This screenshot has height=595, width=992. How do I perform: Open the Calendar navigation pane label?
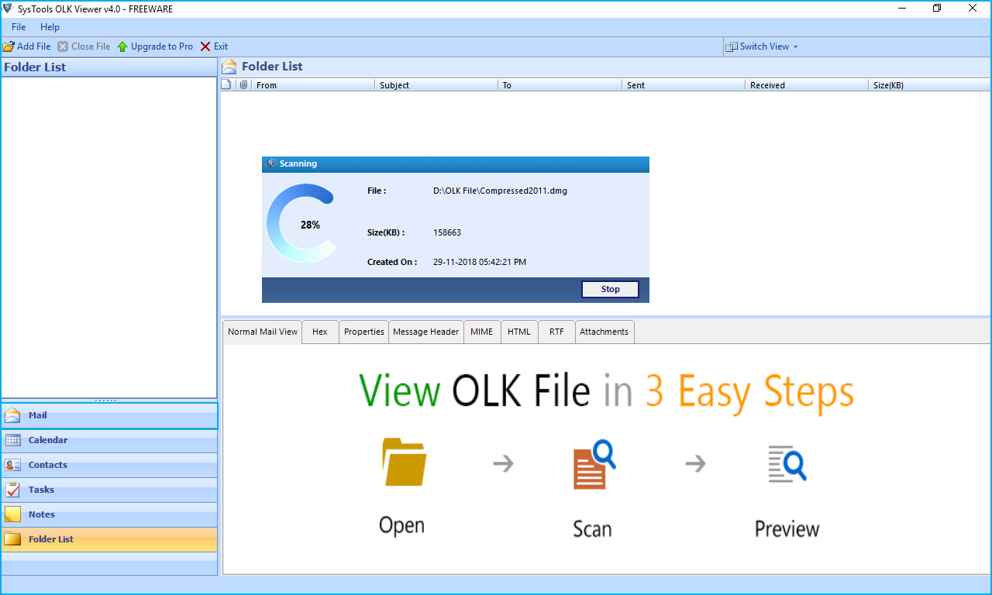pyautogui.click(x=48, y=440)
